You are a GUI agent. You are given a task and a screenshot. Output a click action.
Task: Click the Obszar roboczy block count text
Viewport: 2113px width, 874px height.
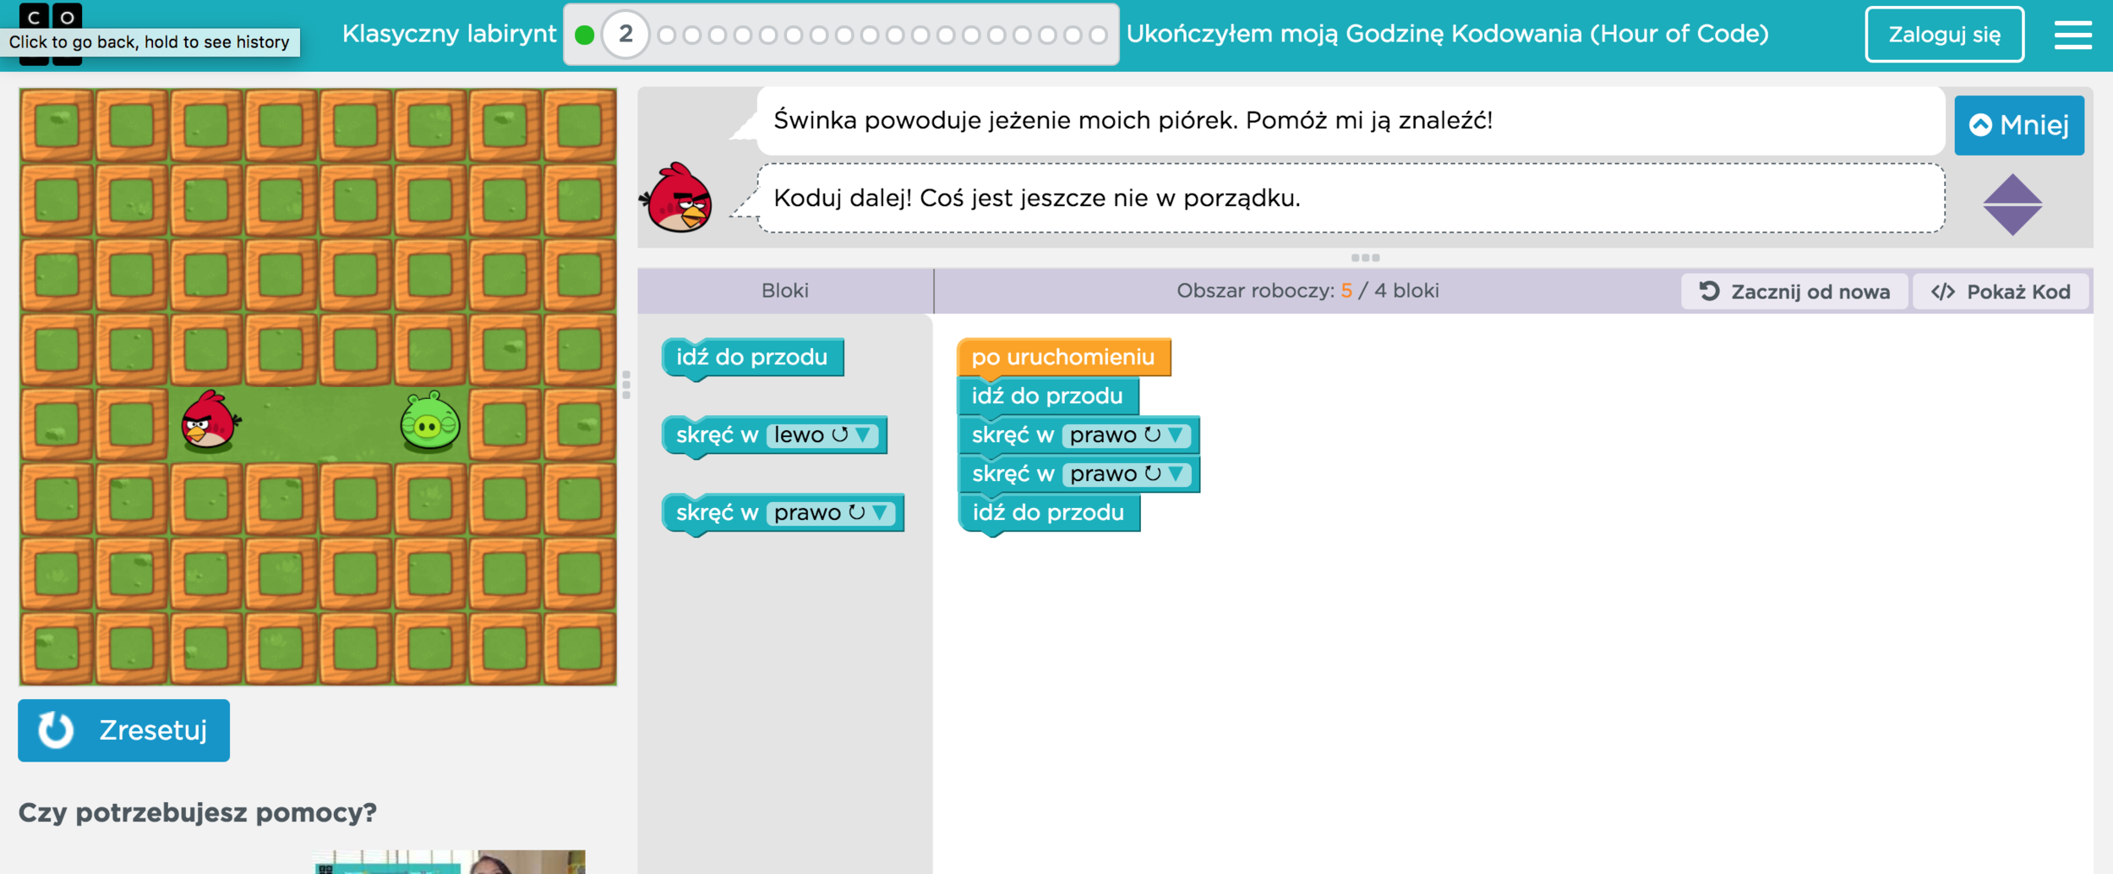[1308, 291]
